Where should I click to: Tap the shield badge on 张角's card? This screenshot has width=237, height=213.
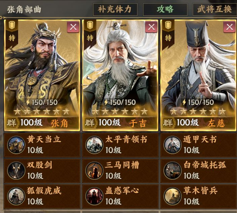click(x=12, y=25)
